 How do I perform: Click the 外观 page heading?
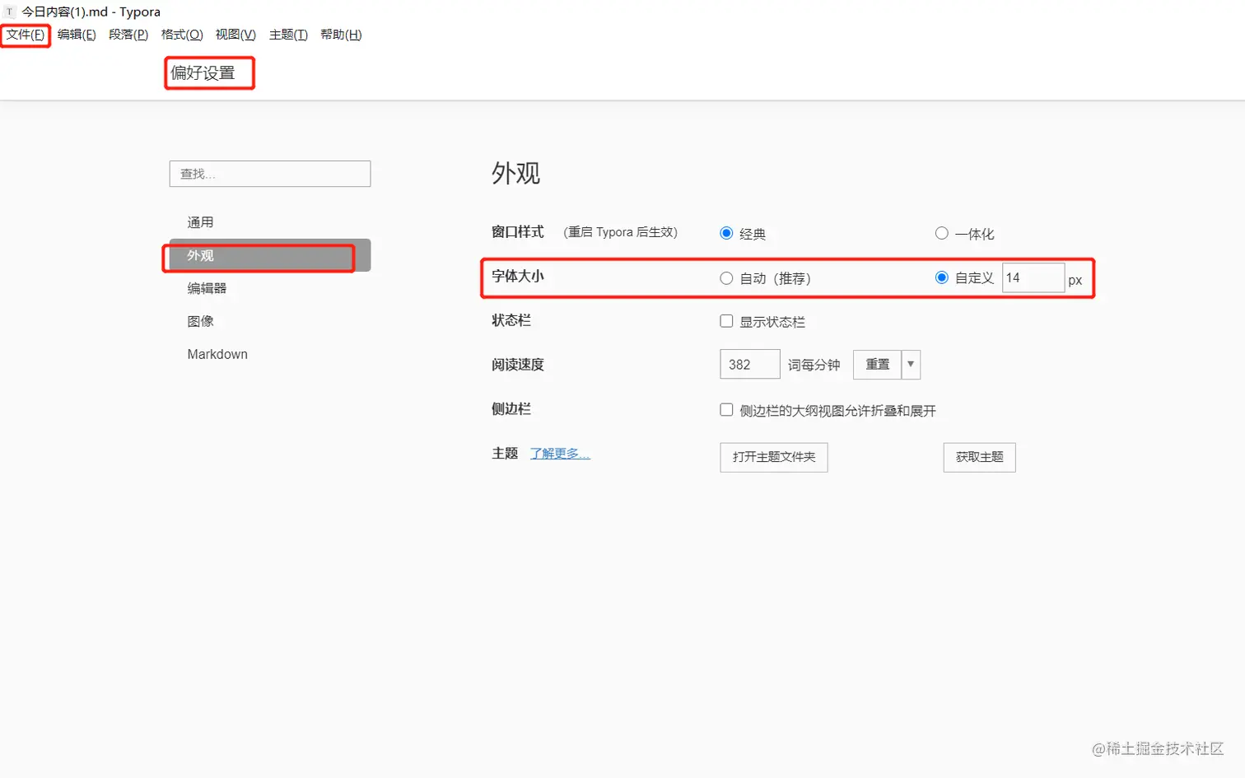(516, 173)
